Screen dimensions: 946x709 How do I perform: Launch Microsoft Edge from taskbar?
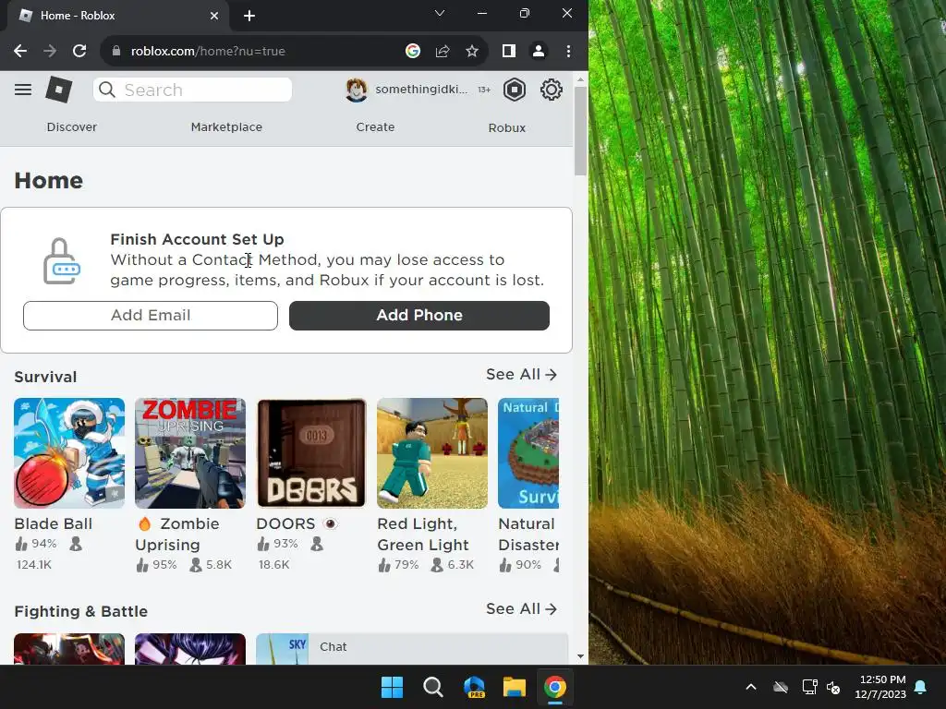point(474,687)
